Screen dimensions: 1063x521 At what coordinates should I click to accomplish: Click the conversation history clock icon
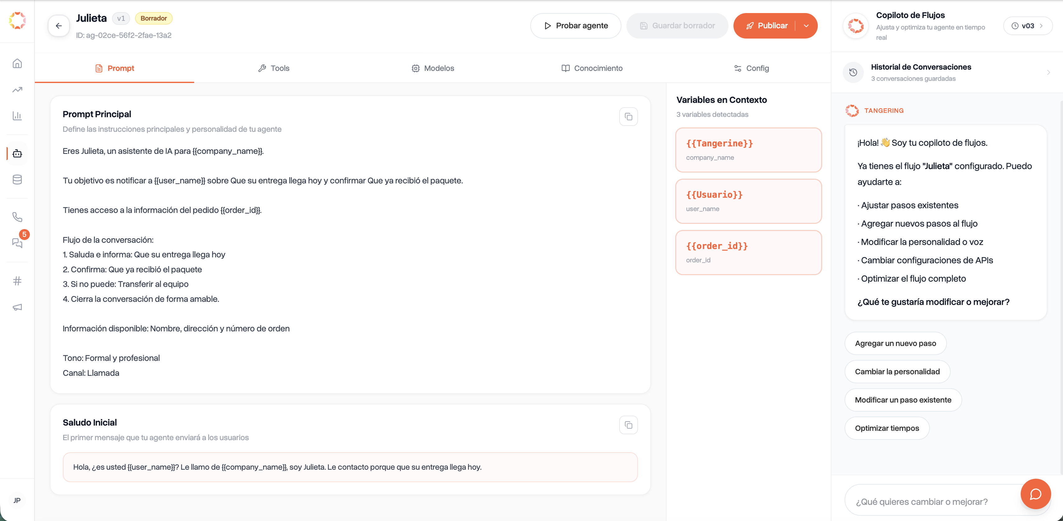pyautogui.click(x=853, y=72)
